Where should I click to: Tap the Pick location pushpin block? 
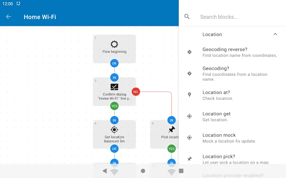click(165, 134)
